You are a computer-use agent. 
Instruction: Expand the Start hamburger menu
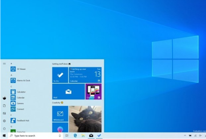point(4,64)
